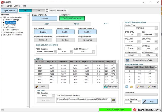Open the DIFF_VOCM dropdown
This screenshot has width=162, height=112.
click(156, 42)
